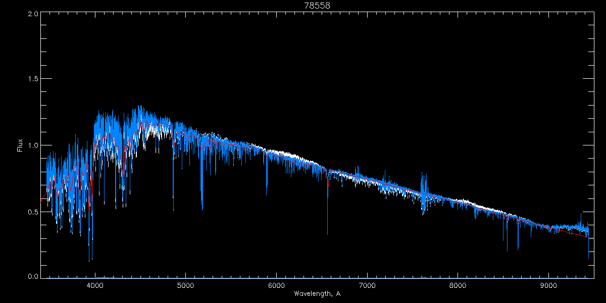
Task: Select the 1.5 y-axis tick label
Action: [33, 79]
